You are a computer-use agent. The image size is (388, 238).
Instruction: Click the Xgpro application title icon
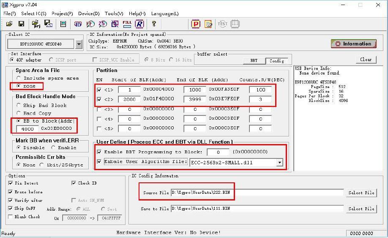click(x=5, y=5)
